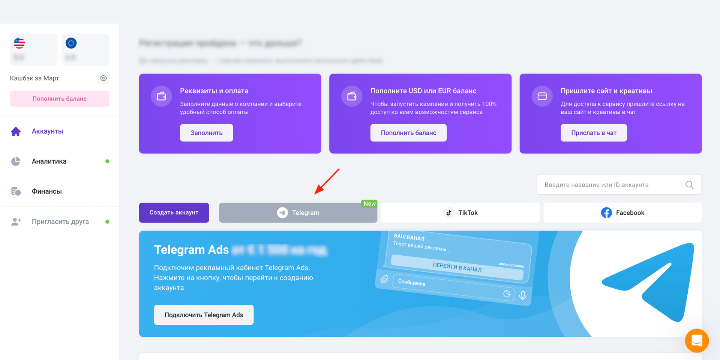
Task: Click the green dot next to Пригласить друга
Action: coord(108,222)
